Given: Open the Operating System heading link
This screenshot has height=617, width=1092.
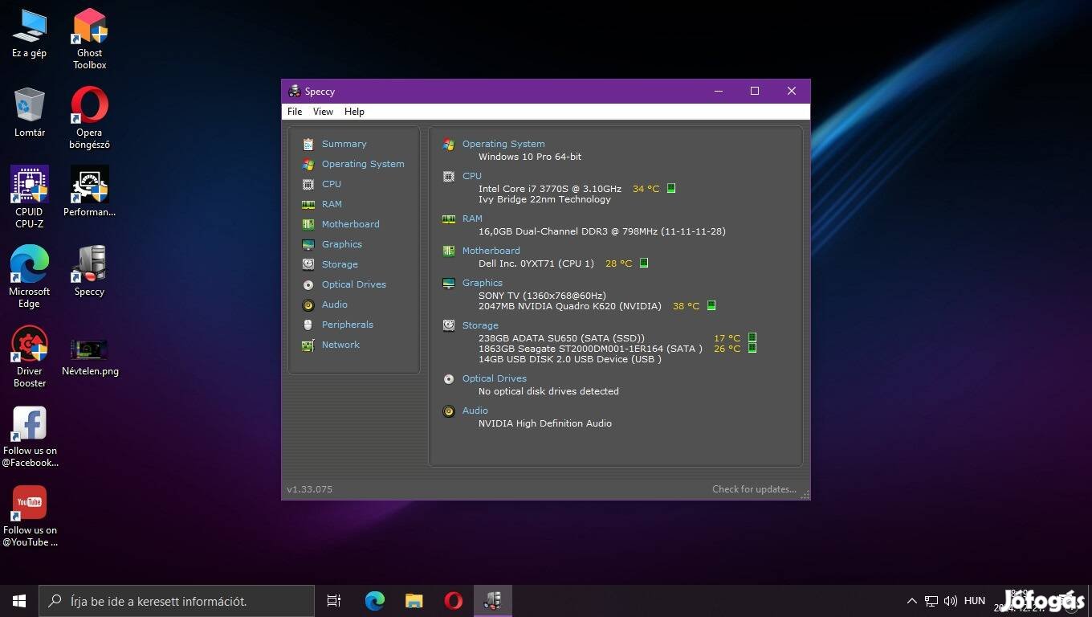Looking at the screenshot, I should (x=503, y=144).
